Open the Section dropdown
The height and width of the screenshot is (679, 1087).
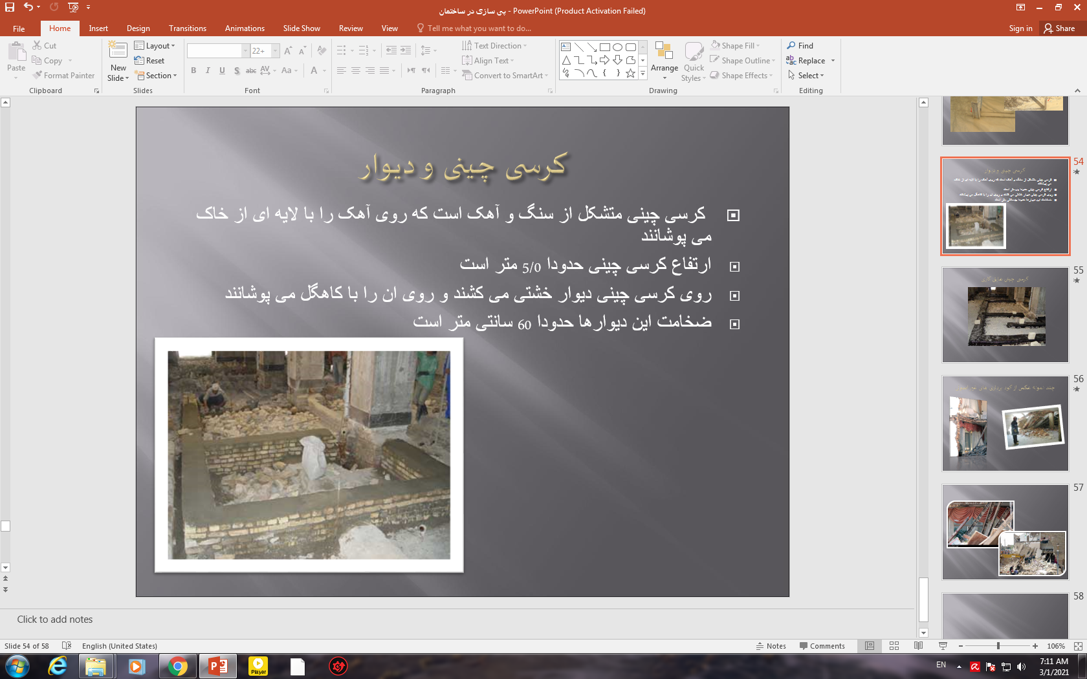pos(155,76)
